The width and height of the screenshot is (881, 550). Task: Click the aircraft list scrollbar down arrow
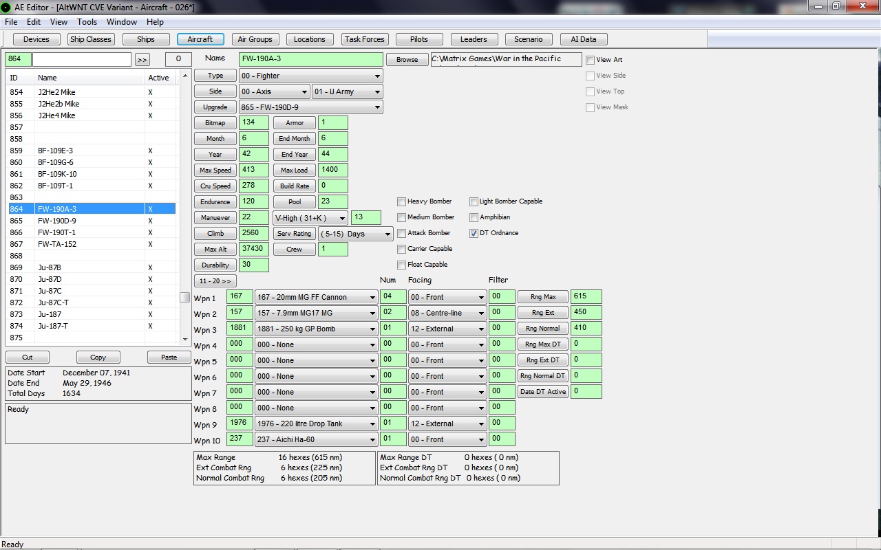[x=184, y=340]
